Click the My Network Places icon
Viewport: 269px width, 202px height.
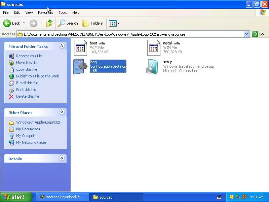point(11,142)
